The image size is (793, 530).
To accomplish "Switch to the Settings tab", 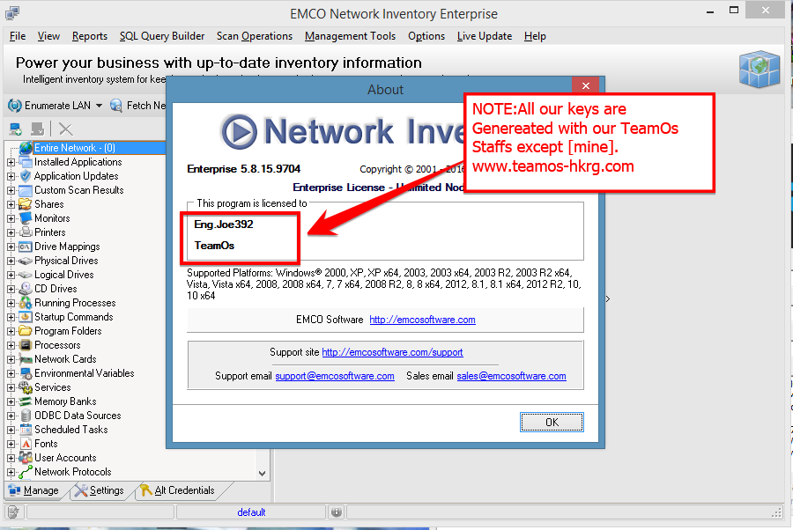I will point(100,490).
